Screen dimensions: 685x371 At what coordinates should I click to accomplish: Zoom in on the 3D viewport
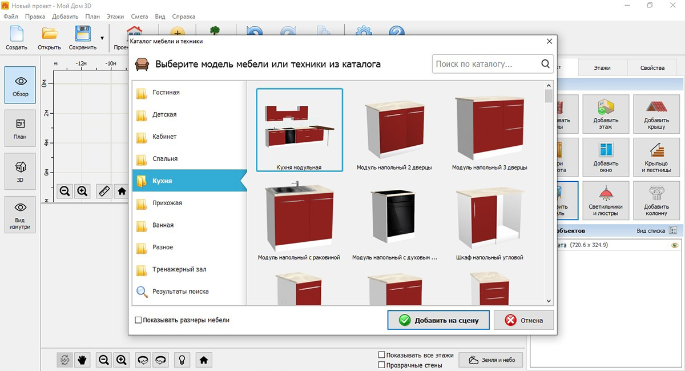tap(122, 360)
